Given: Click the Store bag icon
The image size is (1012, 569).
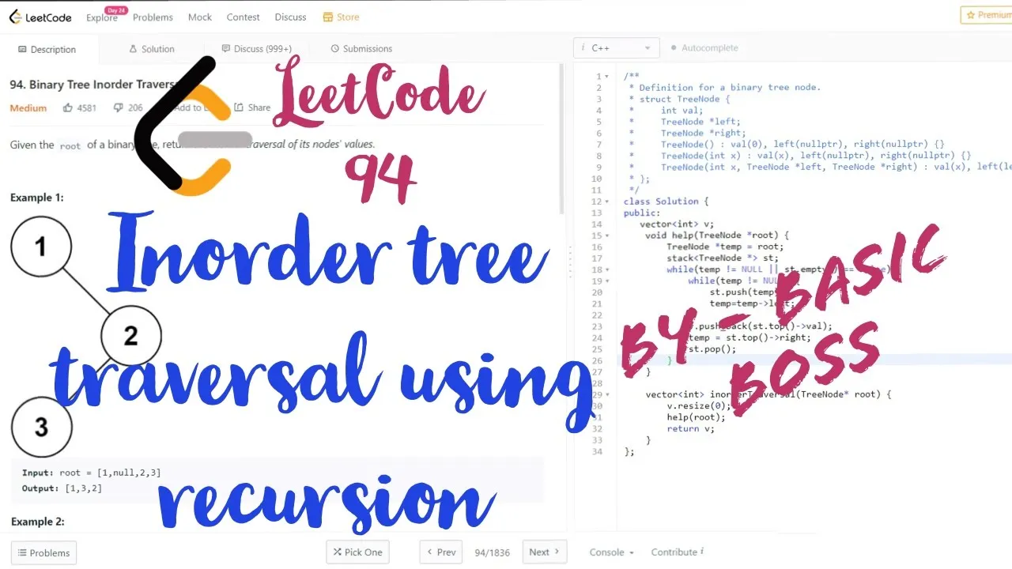Looking at the screenshot, I should (x=328, y=17).
